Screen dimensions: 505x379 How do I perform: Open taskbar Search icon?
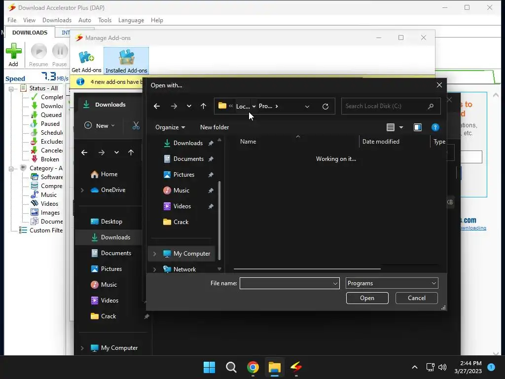tap(231, 367)
